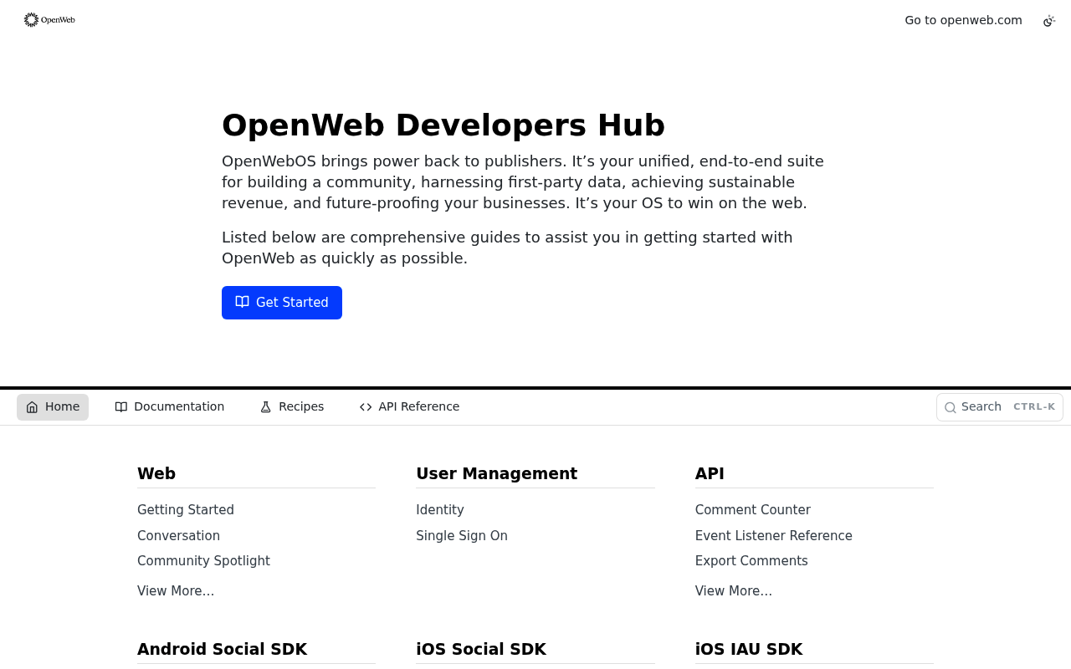Viewport: 1071px width, 669px height.
Task: Click the OpenWeb logo
Action: 49,20
